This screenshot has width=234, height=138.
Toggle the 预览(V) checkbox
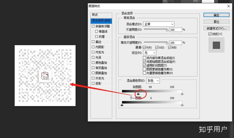pos(210,34)
